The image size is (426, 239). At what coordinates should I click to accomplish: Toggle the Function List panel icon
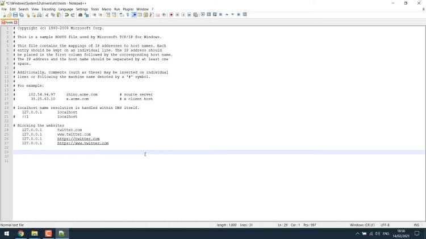click(152, 15)
